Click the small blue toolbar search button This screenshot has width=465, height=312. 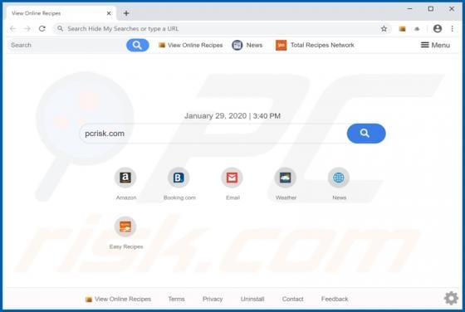point(137,45)
